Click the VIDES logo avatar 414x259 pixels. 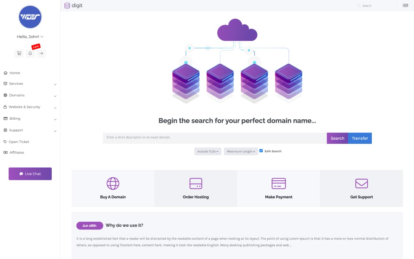click(30, 17)
